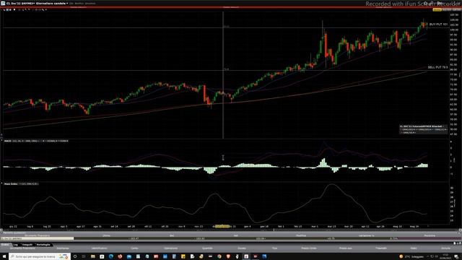
Task: Sort by Ask column header
Action: coord(236,235)
